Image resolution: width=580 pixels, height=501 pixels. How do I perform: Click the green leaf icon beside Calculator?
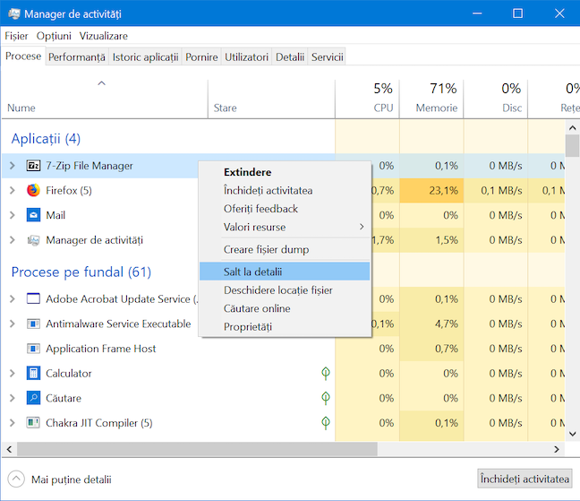point(326,373)
